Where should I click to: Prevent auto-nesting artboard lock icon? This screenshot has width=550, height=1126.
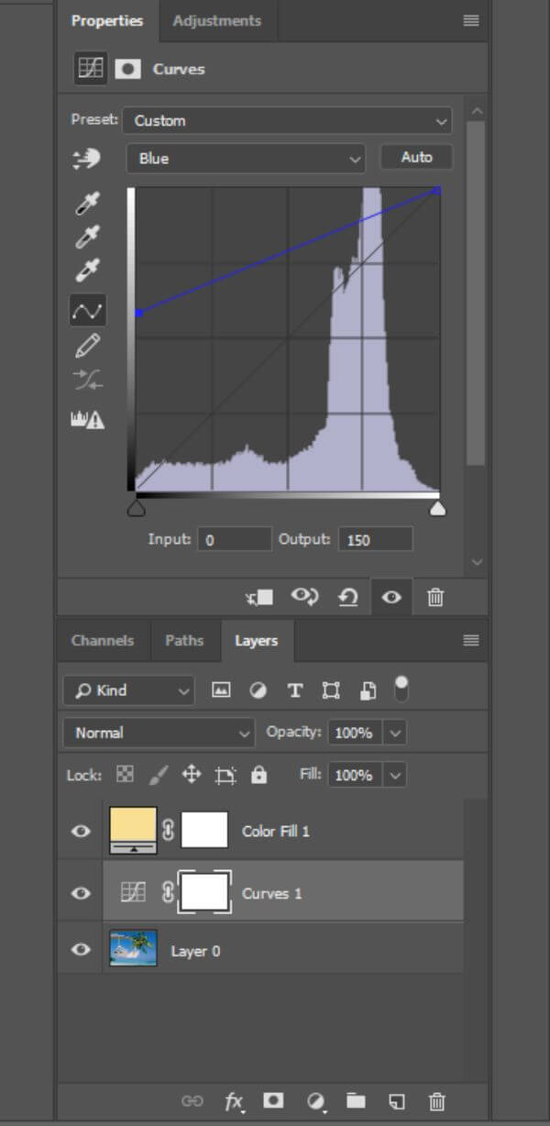(x=225, y=776)
